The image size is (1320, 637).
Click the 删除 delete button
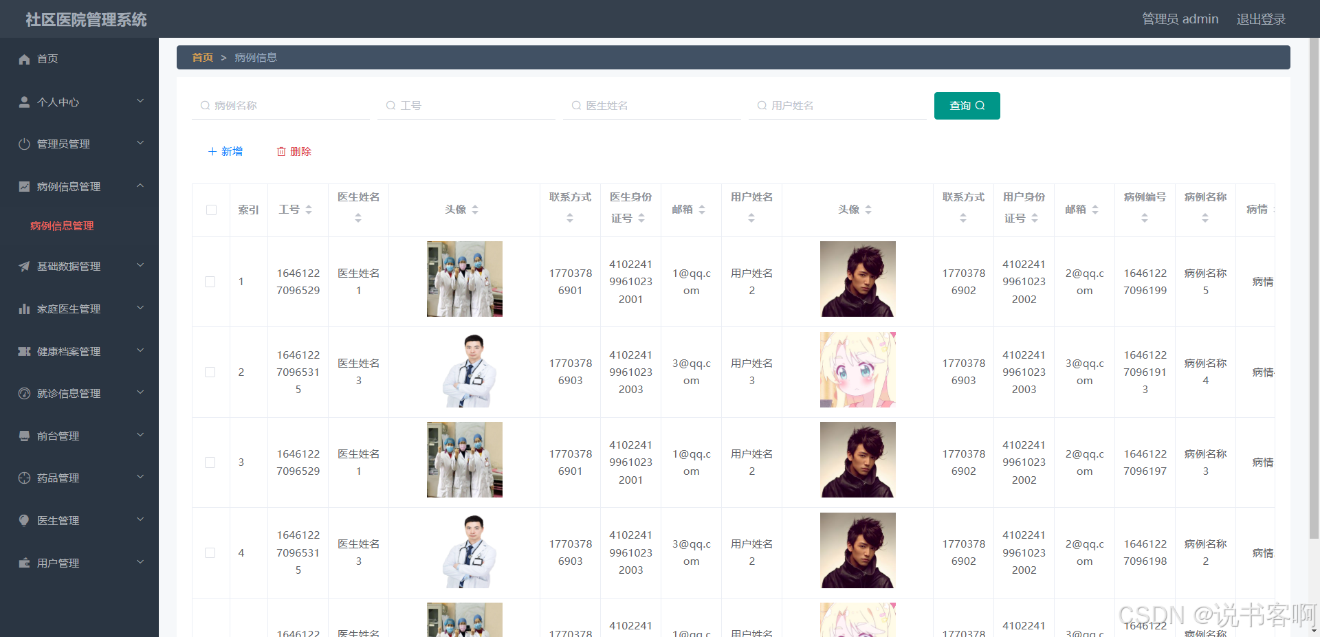[x=294, y=152]
